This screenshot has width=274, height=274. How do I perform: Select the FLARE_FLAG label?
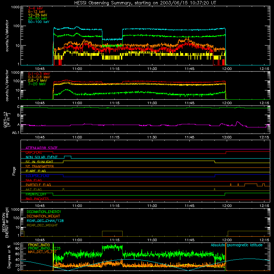coord(36,171)
